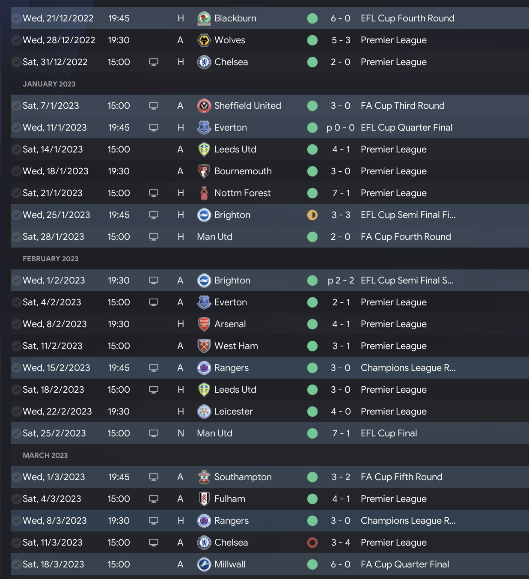Click the red loss indicator for the Chelsea match
The image size is (529, 579).
[x=312, y=543]
